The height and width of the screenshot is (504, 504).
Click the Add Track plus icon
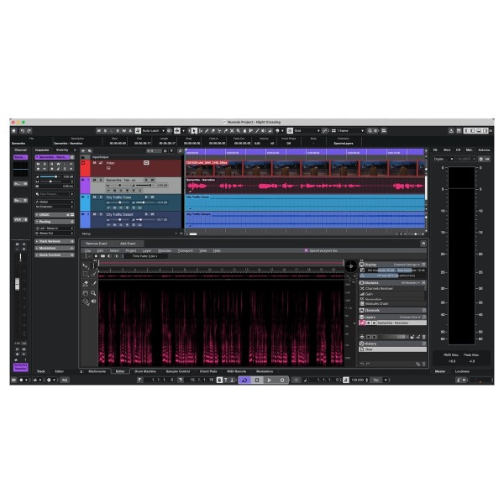[x=83, y=150]
